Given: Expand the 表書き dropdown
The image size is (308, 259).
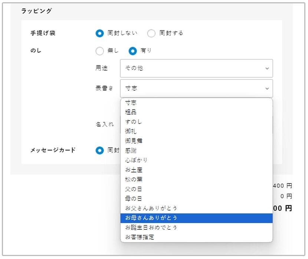Looking at the screenshot, I should point(197,88).
